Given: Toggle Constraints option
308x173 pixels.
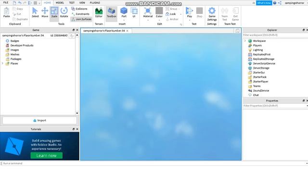Looking at the screenshot, I should click(80, 14).
